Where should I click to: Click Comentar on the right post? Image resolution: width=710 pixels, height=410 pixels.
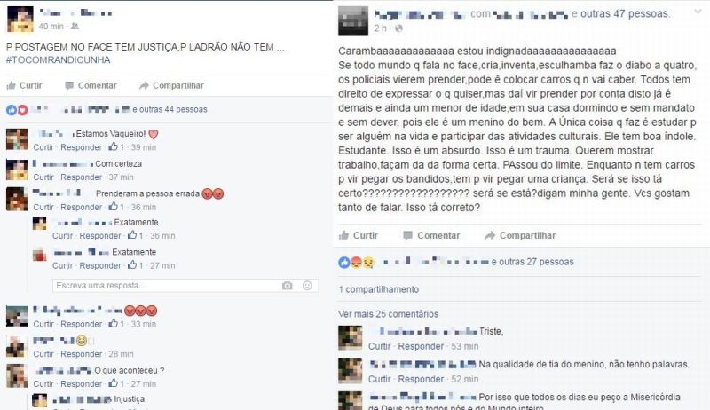(431, 235)
